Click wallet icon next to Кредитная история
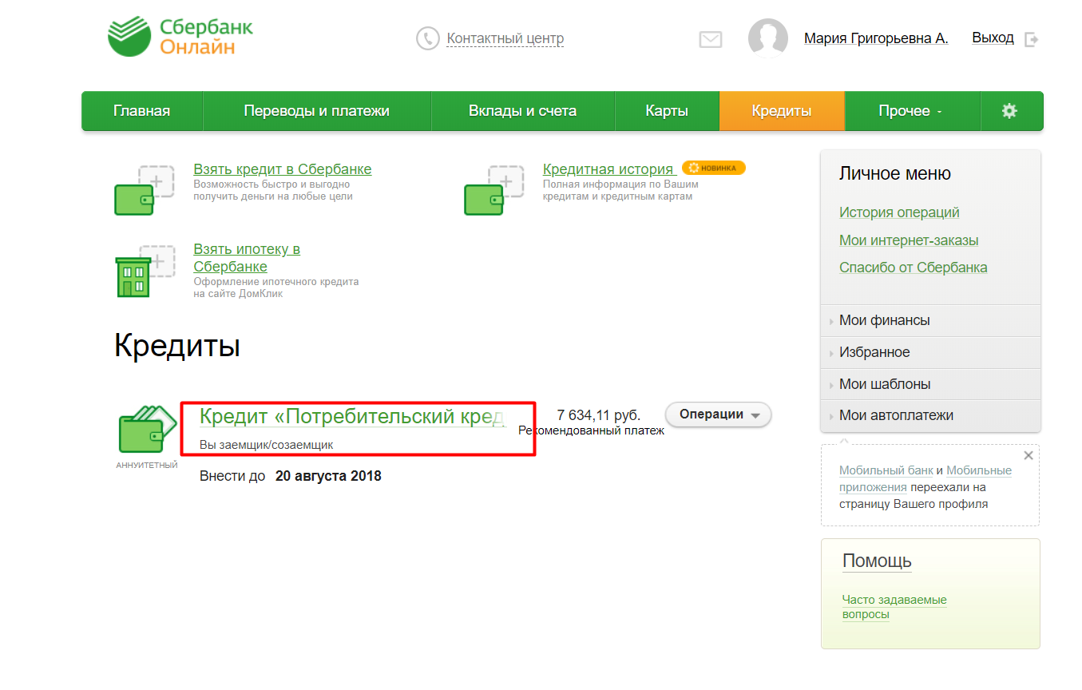This screenshot has width=1082, height=690. pos(493,190)
